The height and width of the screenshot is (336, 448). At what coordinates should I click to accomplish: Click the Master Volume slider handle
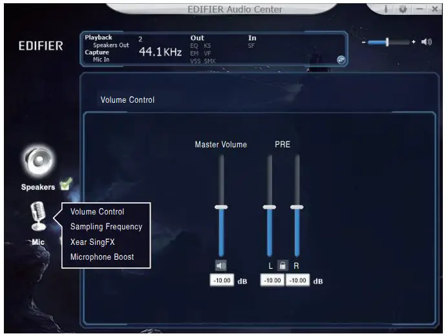click(221, 207)
